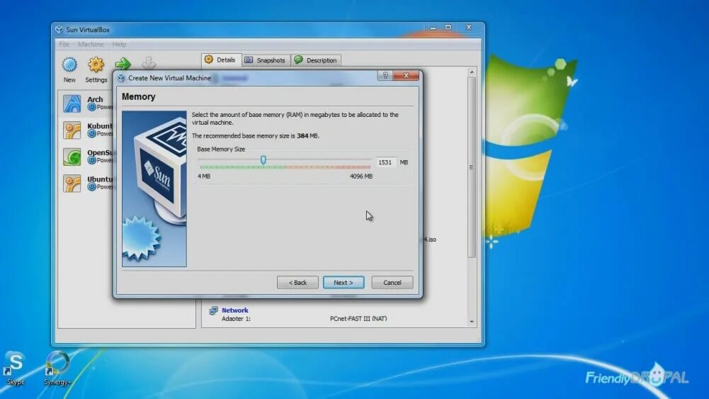Switch to the Snapshots tab
Image resolution: width=709 pixels, height=399 pixels.
pyautogui.click(x=266, y=60)
